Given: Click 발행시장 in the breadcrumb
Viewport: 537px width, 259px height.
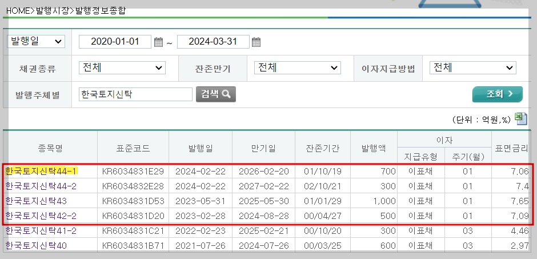Looking at the screenshot, I should click(53, 11).
